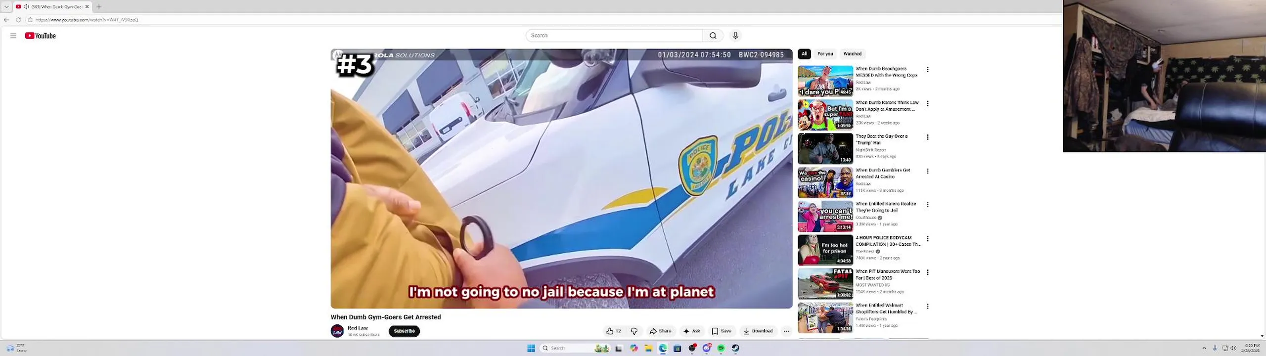Viewport: 1266px width, 356px height.
Task: Share the video
Action: point(661,331)
